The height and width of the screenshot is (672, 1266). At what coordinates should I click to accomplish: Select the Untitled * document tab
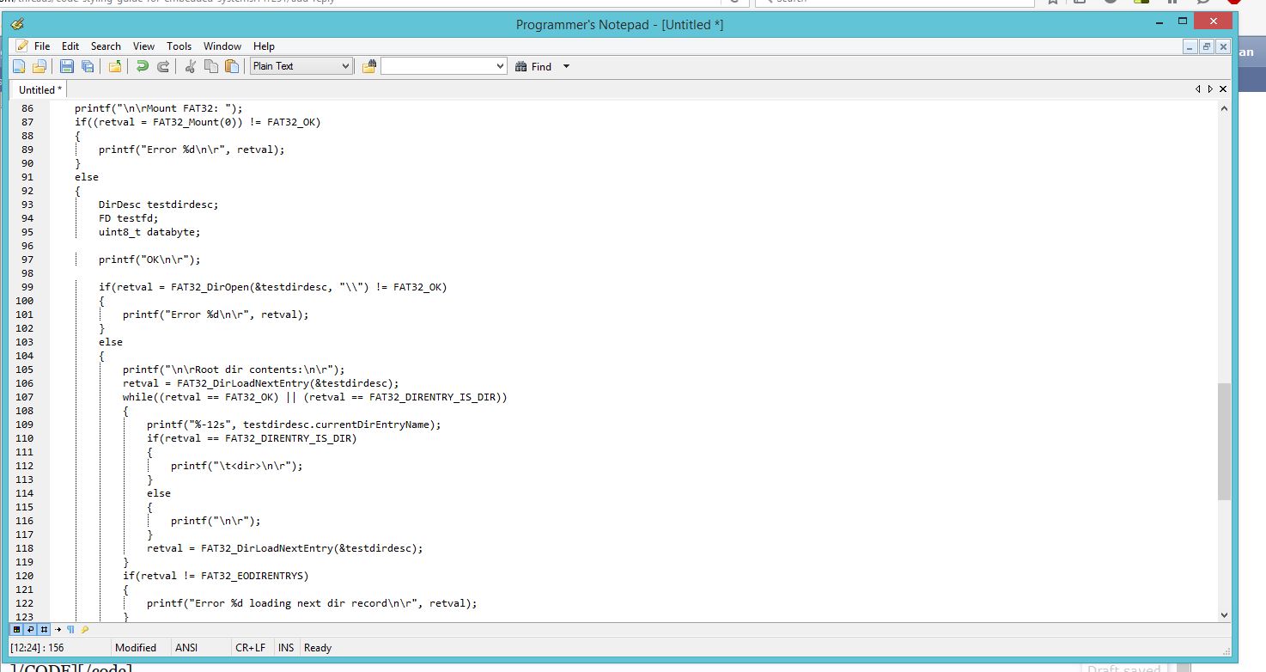[x=40, y=89]
